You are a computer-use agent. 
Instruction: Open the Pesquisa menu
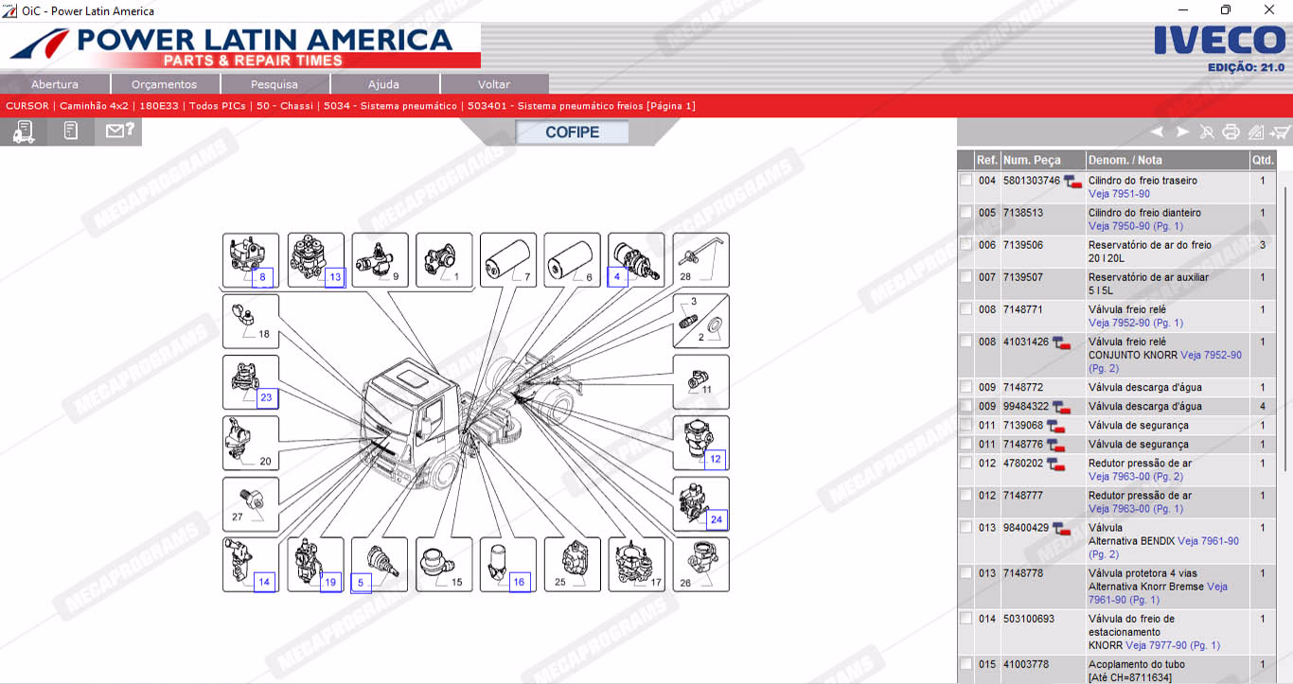point(275,84)
